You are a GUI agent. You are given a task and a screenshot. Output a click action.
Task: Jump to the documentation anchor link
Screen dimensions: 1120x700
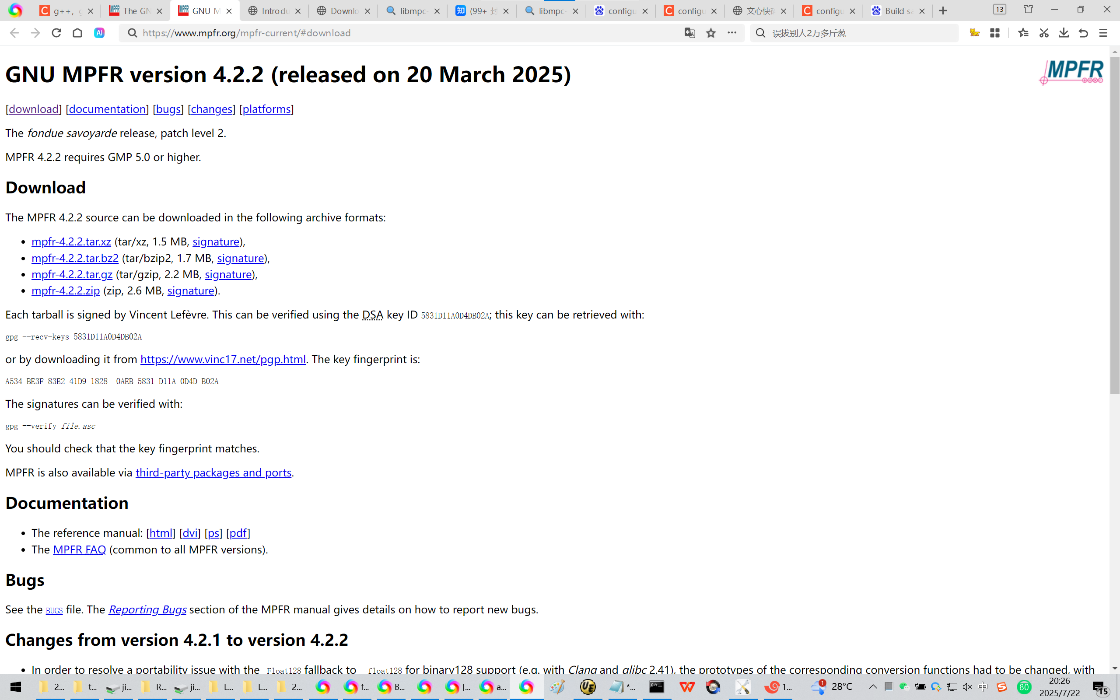coord(107,109)
